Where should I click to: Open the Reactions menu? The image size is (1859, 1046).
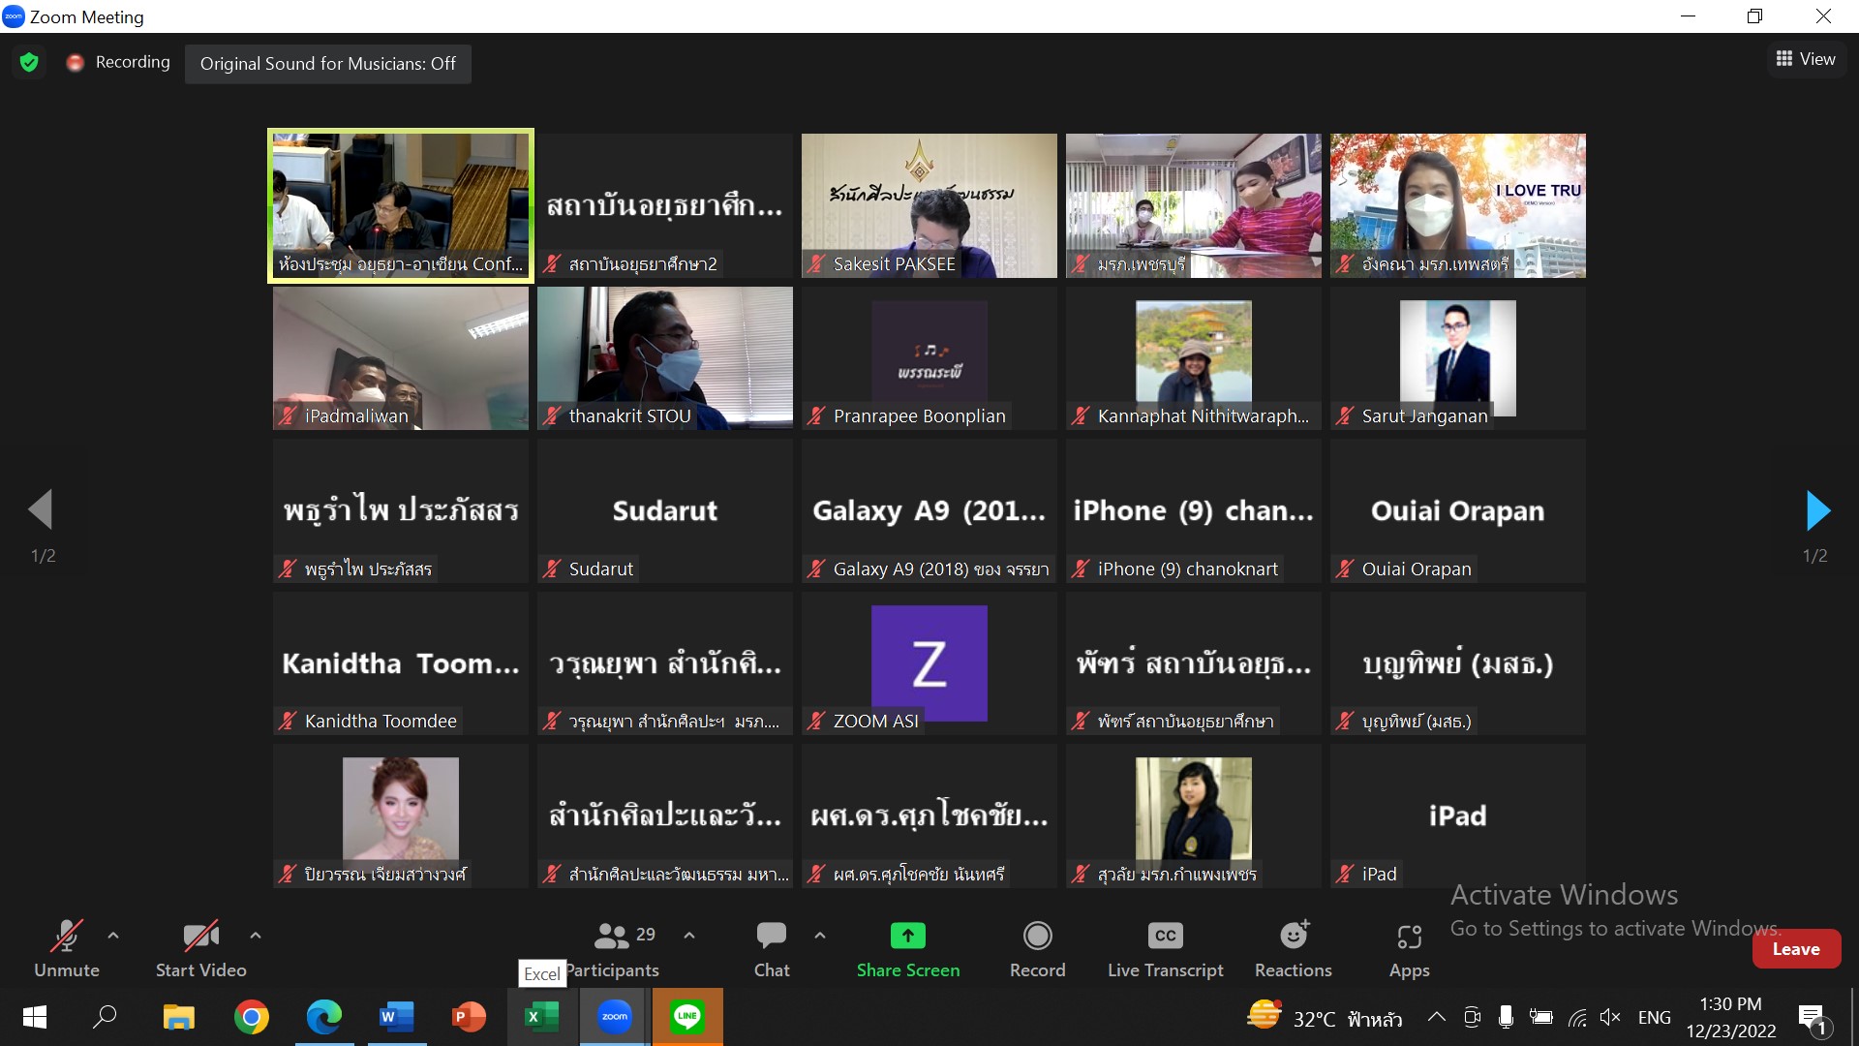point(1294,949)
